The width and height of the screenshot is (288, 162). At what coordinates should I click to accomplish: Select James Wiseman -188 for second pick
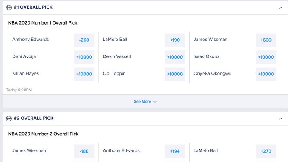tap(84, 151)
